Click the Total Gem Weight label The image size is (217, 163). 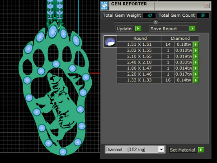click(x=122, y=15)
